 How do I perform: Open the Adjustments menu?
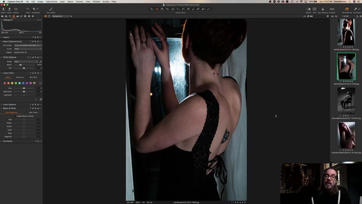click(x=51, y=2)
